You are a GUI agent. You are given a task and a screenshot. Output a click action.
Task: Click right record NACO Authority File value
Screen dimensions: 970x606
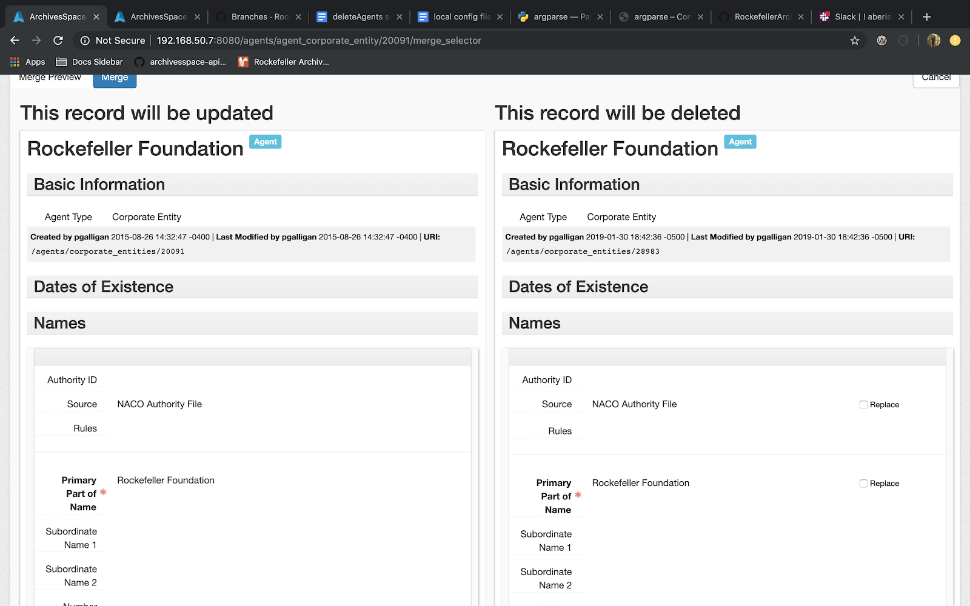click(634, 404)
